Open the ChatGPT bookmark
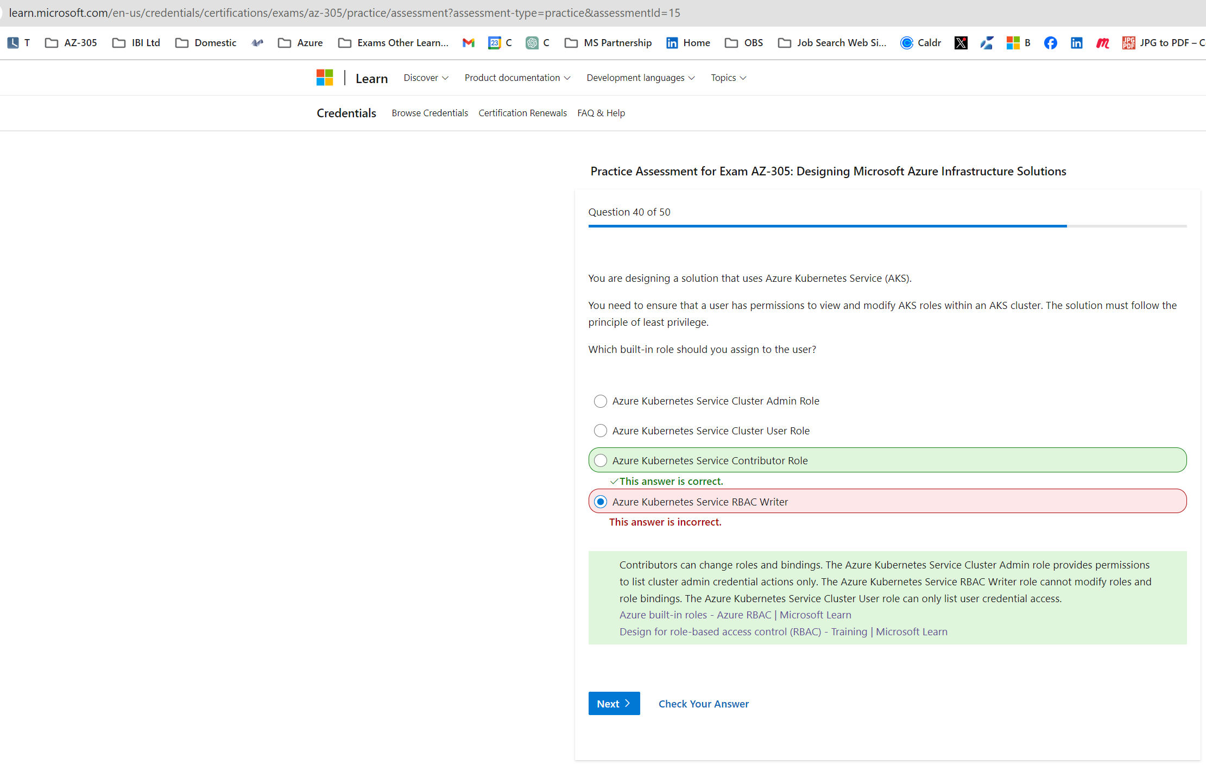The width and height of the screenshot is (1206, 771). pyautogui.click(x=538, y=43)
